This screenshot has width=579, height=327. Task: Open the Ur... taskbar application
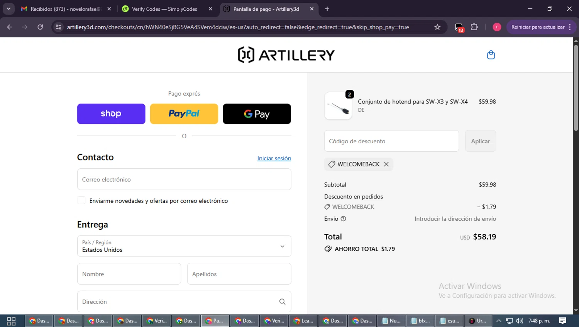click(478, 321)
